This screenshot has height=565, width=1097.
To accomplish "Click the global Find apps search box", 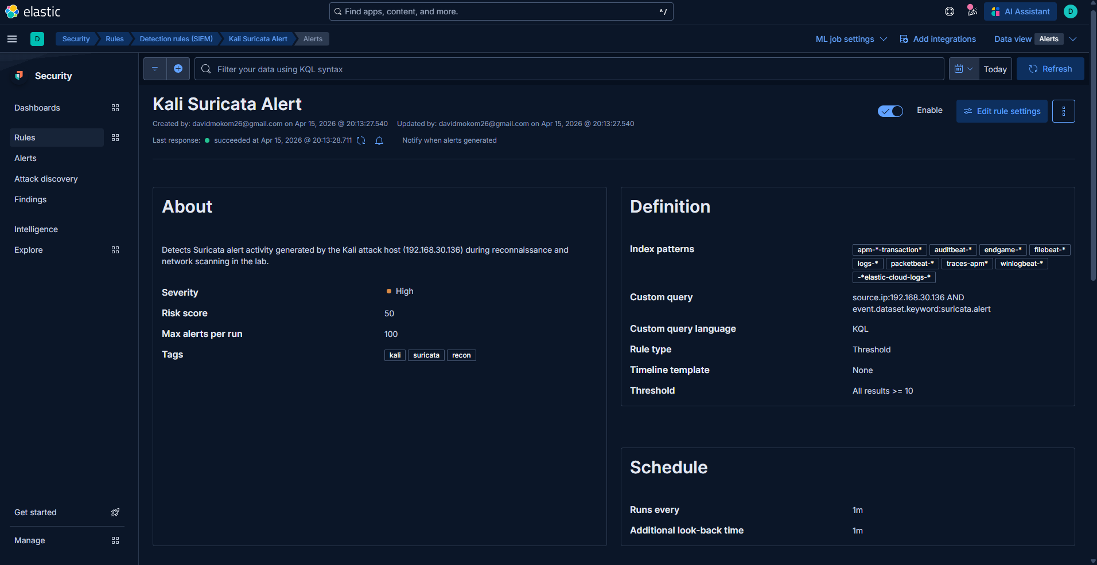I will coord(501,11).
